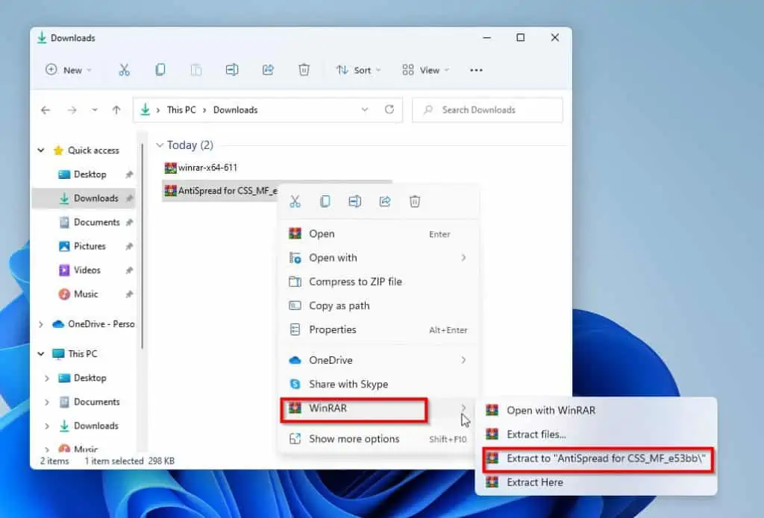This screenshot has width=764, height=518.
Task: Click the Share icon in the Explorer toolbar
Action: (268, 70)
